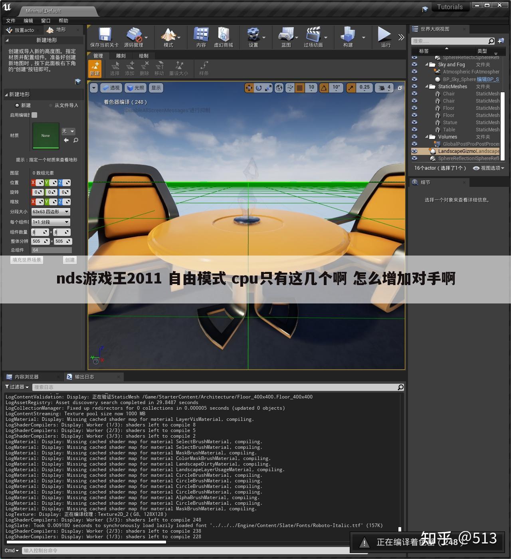Select the New (新建) radio button
The image size is (511, 559).
(17, 105)
